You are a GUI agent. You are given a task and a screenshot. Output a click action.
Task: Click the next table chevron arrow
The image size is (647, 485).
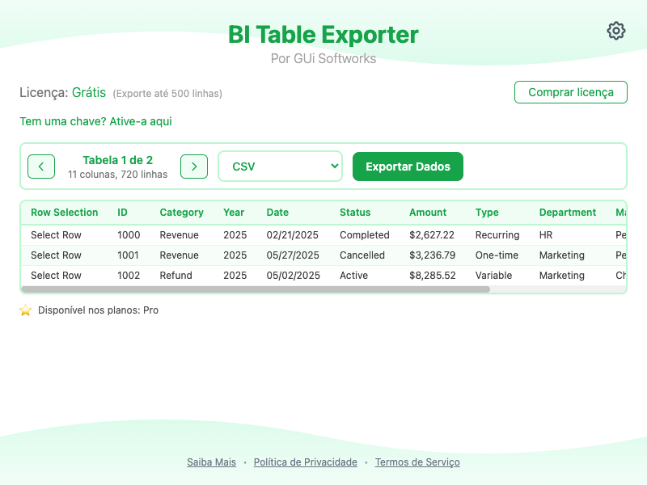(193, 167)
